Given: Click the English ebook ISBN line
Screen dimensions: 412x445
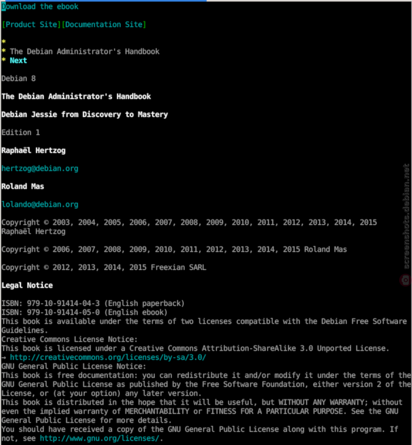Looking at the screenshot, I should click(x=84, y=312).
